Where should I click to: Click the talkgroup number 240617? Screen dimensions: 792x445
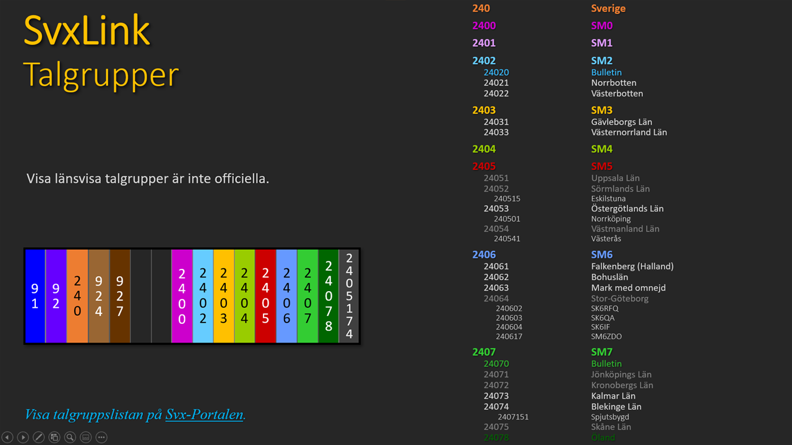(x=509, y=337)
